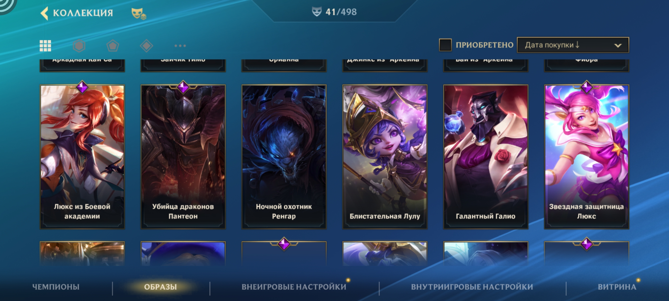Switch to the Образы tab
Viewport: 669px width, 301px height.
click(x=161, y=287)
